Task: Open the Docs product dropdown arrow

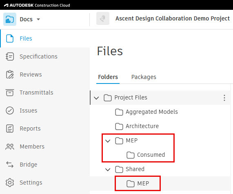Action: pos(38,19)
